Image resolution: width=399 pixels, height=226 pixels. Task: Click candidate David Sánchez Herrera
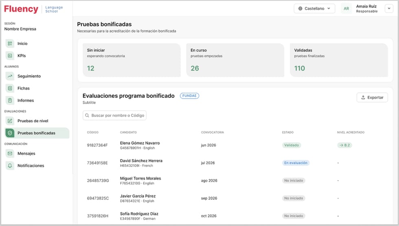coord(141,161)
